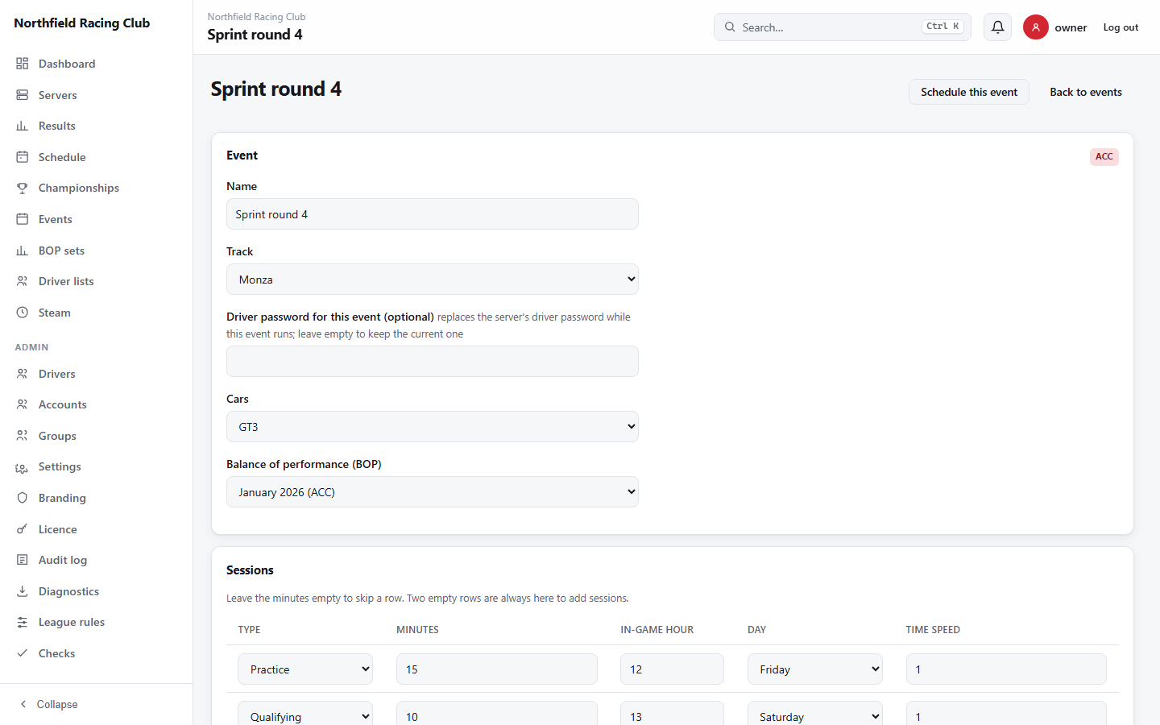1160x725 pixels.
Task: Open the session type dropdown showing Practice
Action: coord(305,669)
